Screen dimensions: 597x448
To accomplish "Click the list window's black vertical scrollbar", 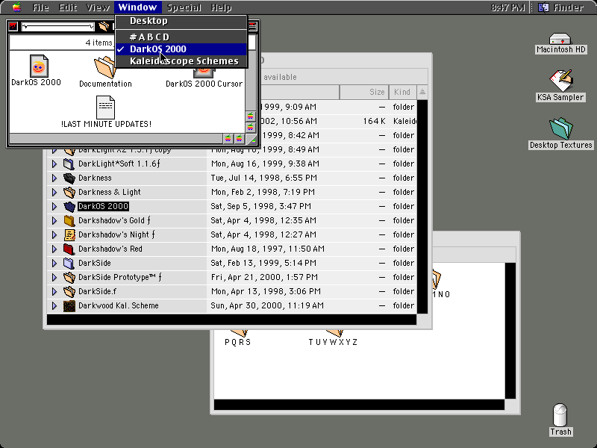I will 422,207.
